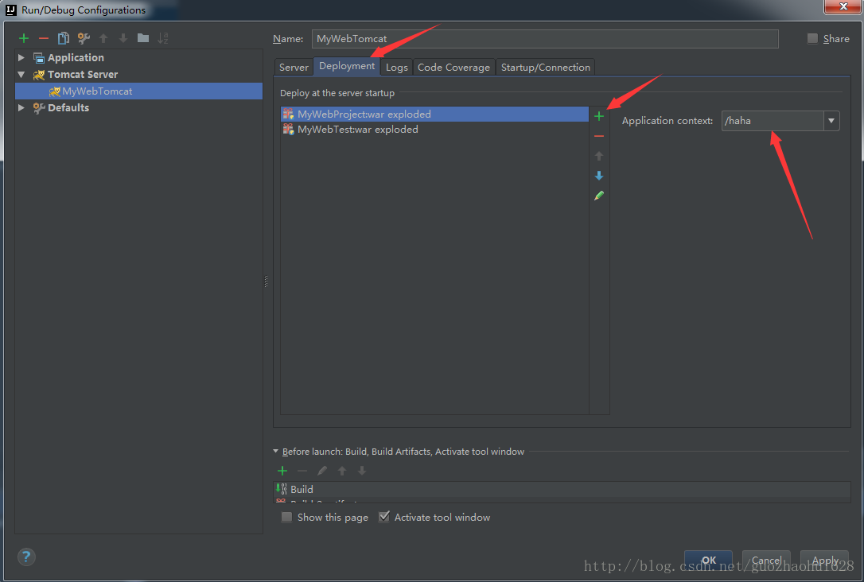
Task: Remove selected configuration with red minus
Action: pos(44,38)
